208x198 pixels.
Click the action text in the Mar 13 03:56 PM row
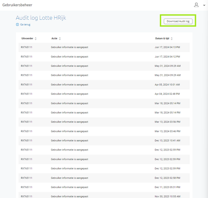click(70, 122)
